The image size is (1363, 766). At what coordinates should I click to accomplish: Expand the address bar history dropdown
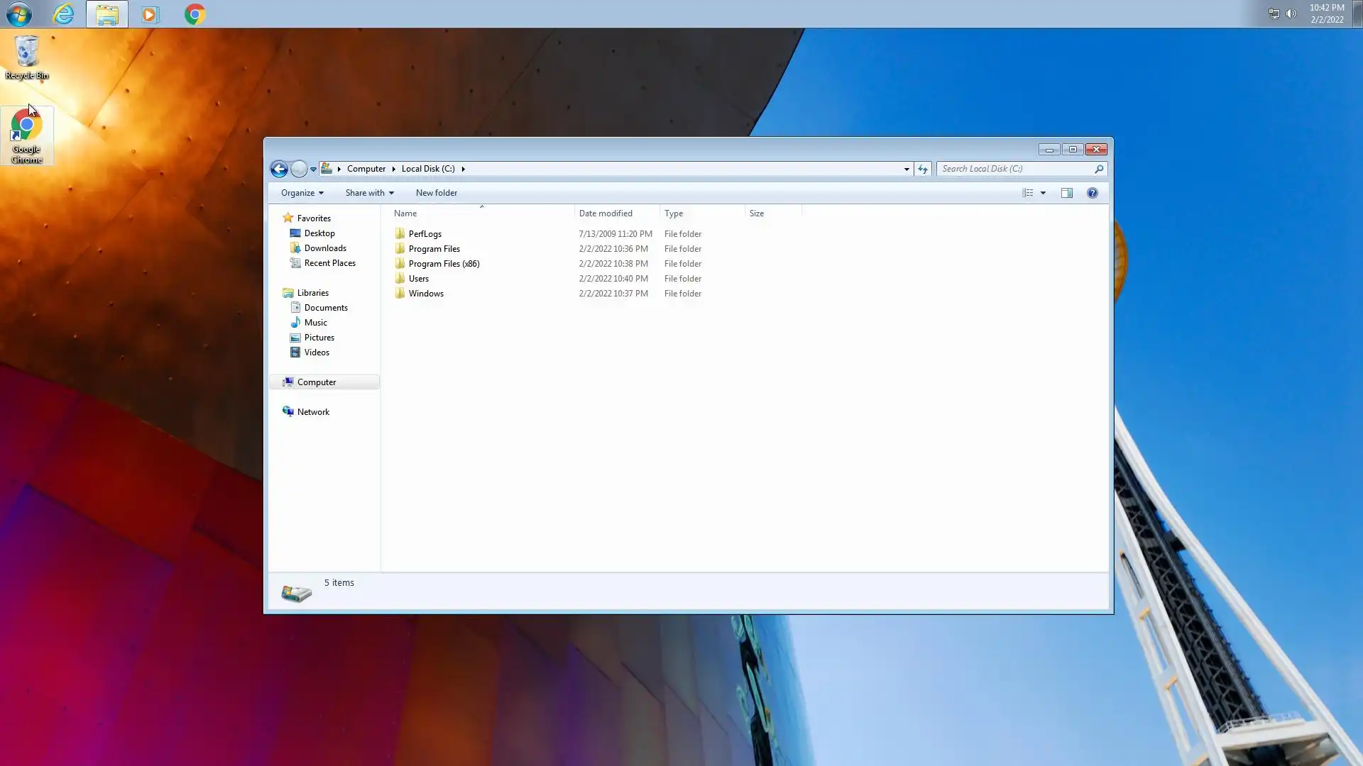pyautogui.click(x=907, y=169)
